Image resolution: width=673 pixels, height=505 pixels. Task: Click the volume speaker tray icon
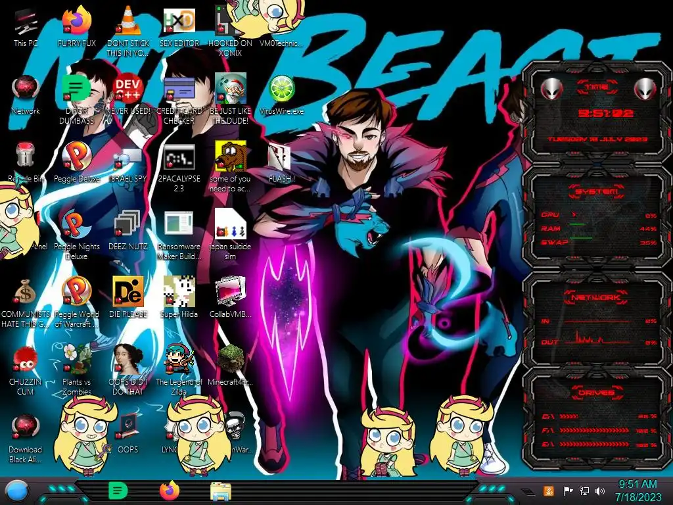point(600,491)
